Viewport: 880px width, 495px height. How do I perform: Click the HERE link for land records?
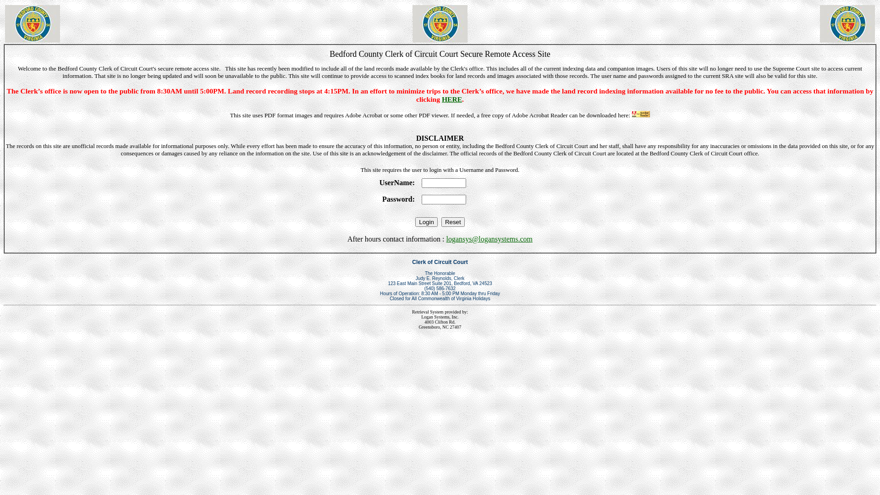coord(451,99)
